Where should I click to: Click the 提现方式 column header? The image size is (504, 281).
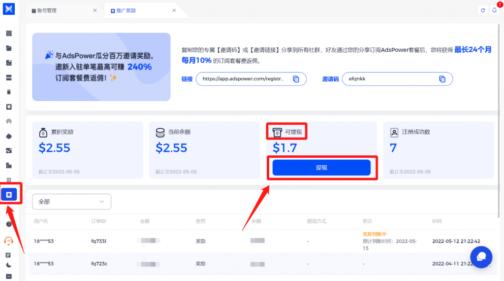click(x=316, y=221)
